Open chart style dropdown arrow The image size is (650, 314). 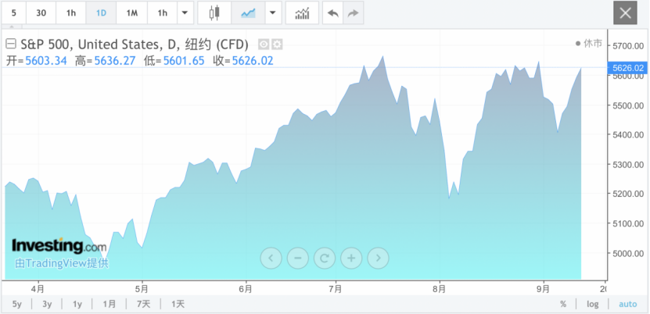click(272, 13)
